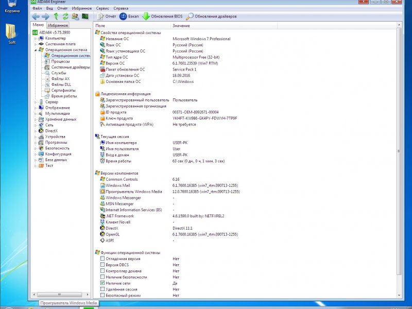The width and height of the screenshot is (412, 309).
Task: Open the Отчёт report toolbar button
Action: point(107,16)
